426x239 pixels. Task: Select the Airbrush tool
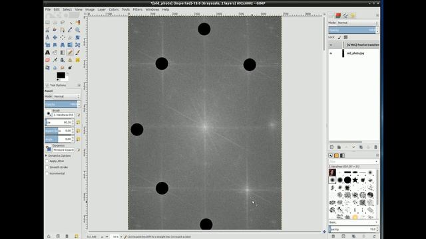point(55,60)
